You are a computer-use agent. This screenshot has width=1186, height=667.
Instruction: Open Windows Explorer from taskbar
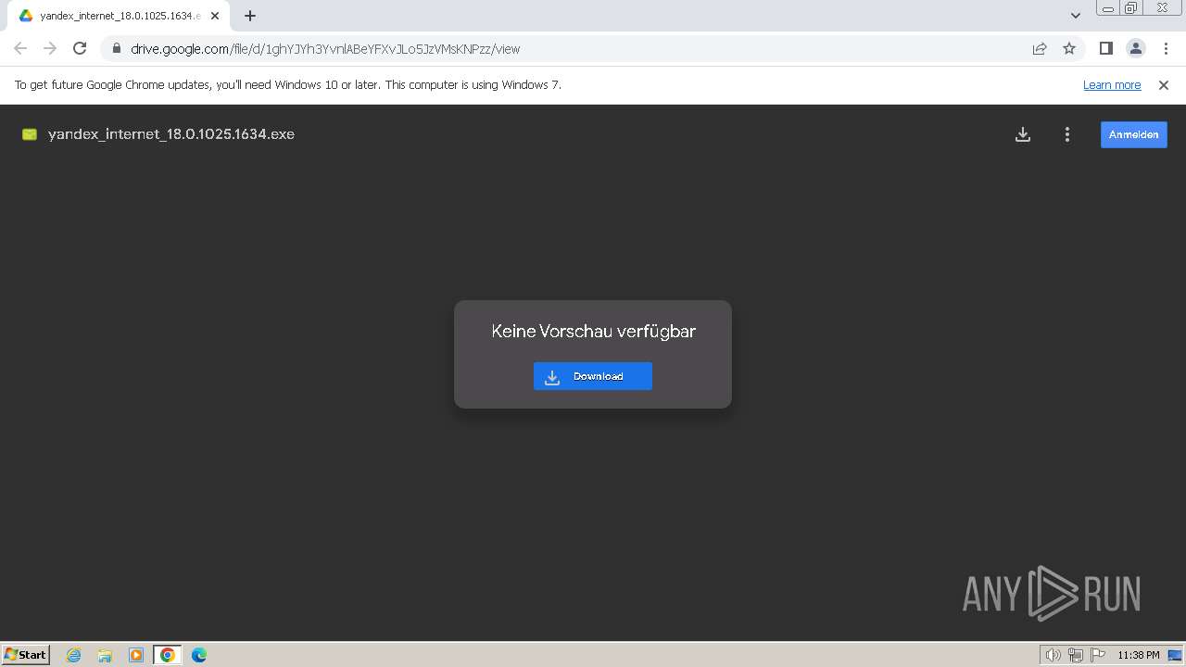tap(105, 655)
